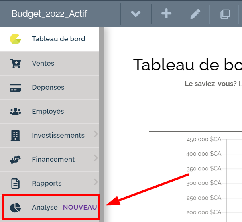This screenshot has height=222, width=242.
Task: Open Financement in the sidebar
Action: (x=49, y=159)
